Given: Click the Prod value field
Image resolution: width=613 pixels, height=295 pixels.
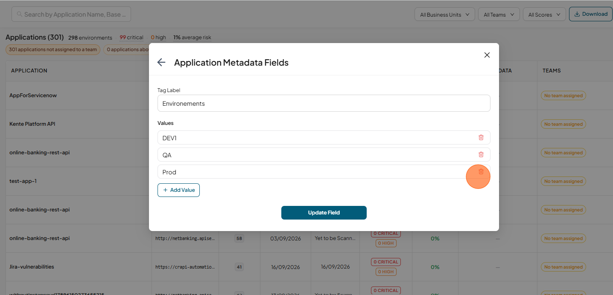Looking at the screenshot, I should (324, 172).
